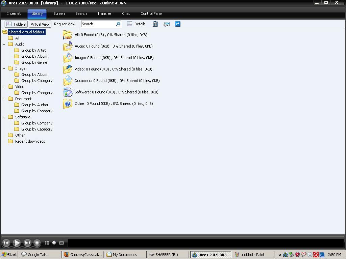Click the All files hand-folder icon
This screenshot has height=259, width=346.
(x=68, y=35)
